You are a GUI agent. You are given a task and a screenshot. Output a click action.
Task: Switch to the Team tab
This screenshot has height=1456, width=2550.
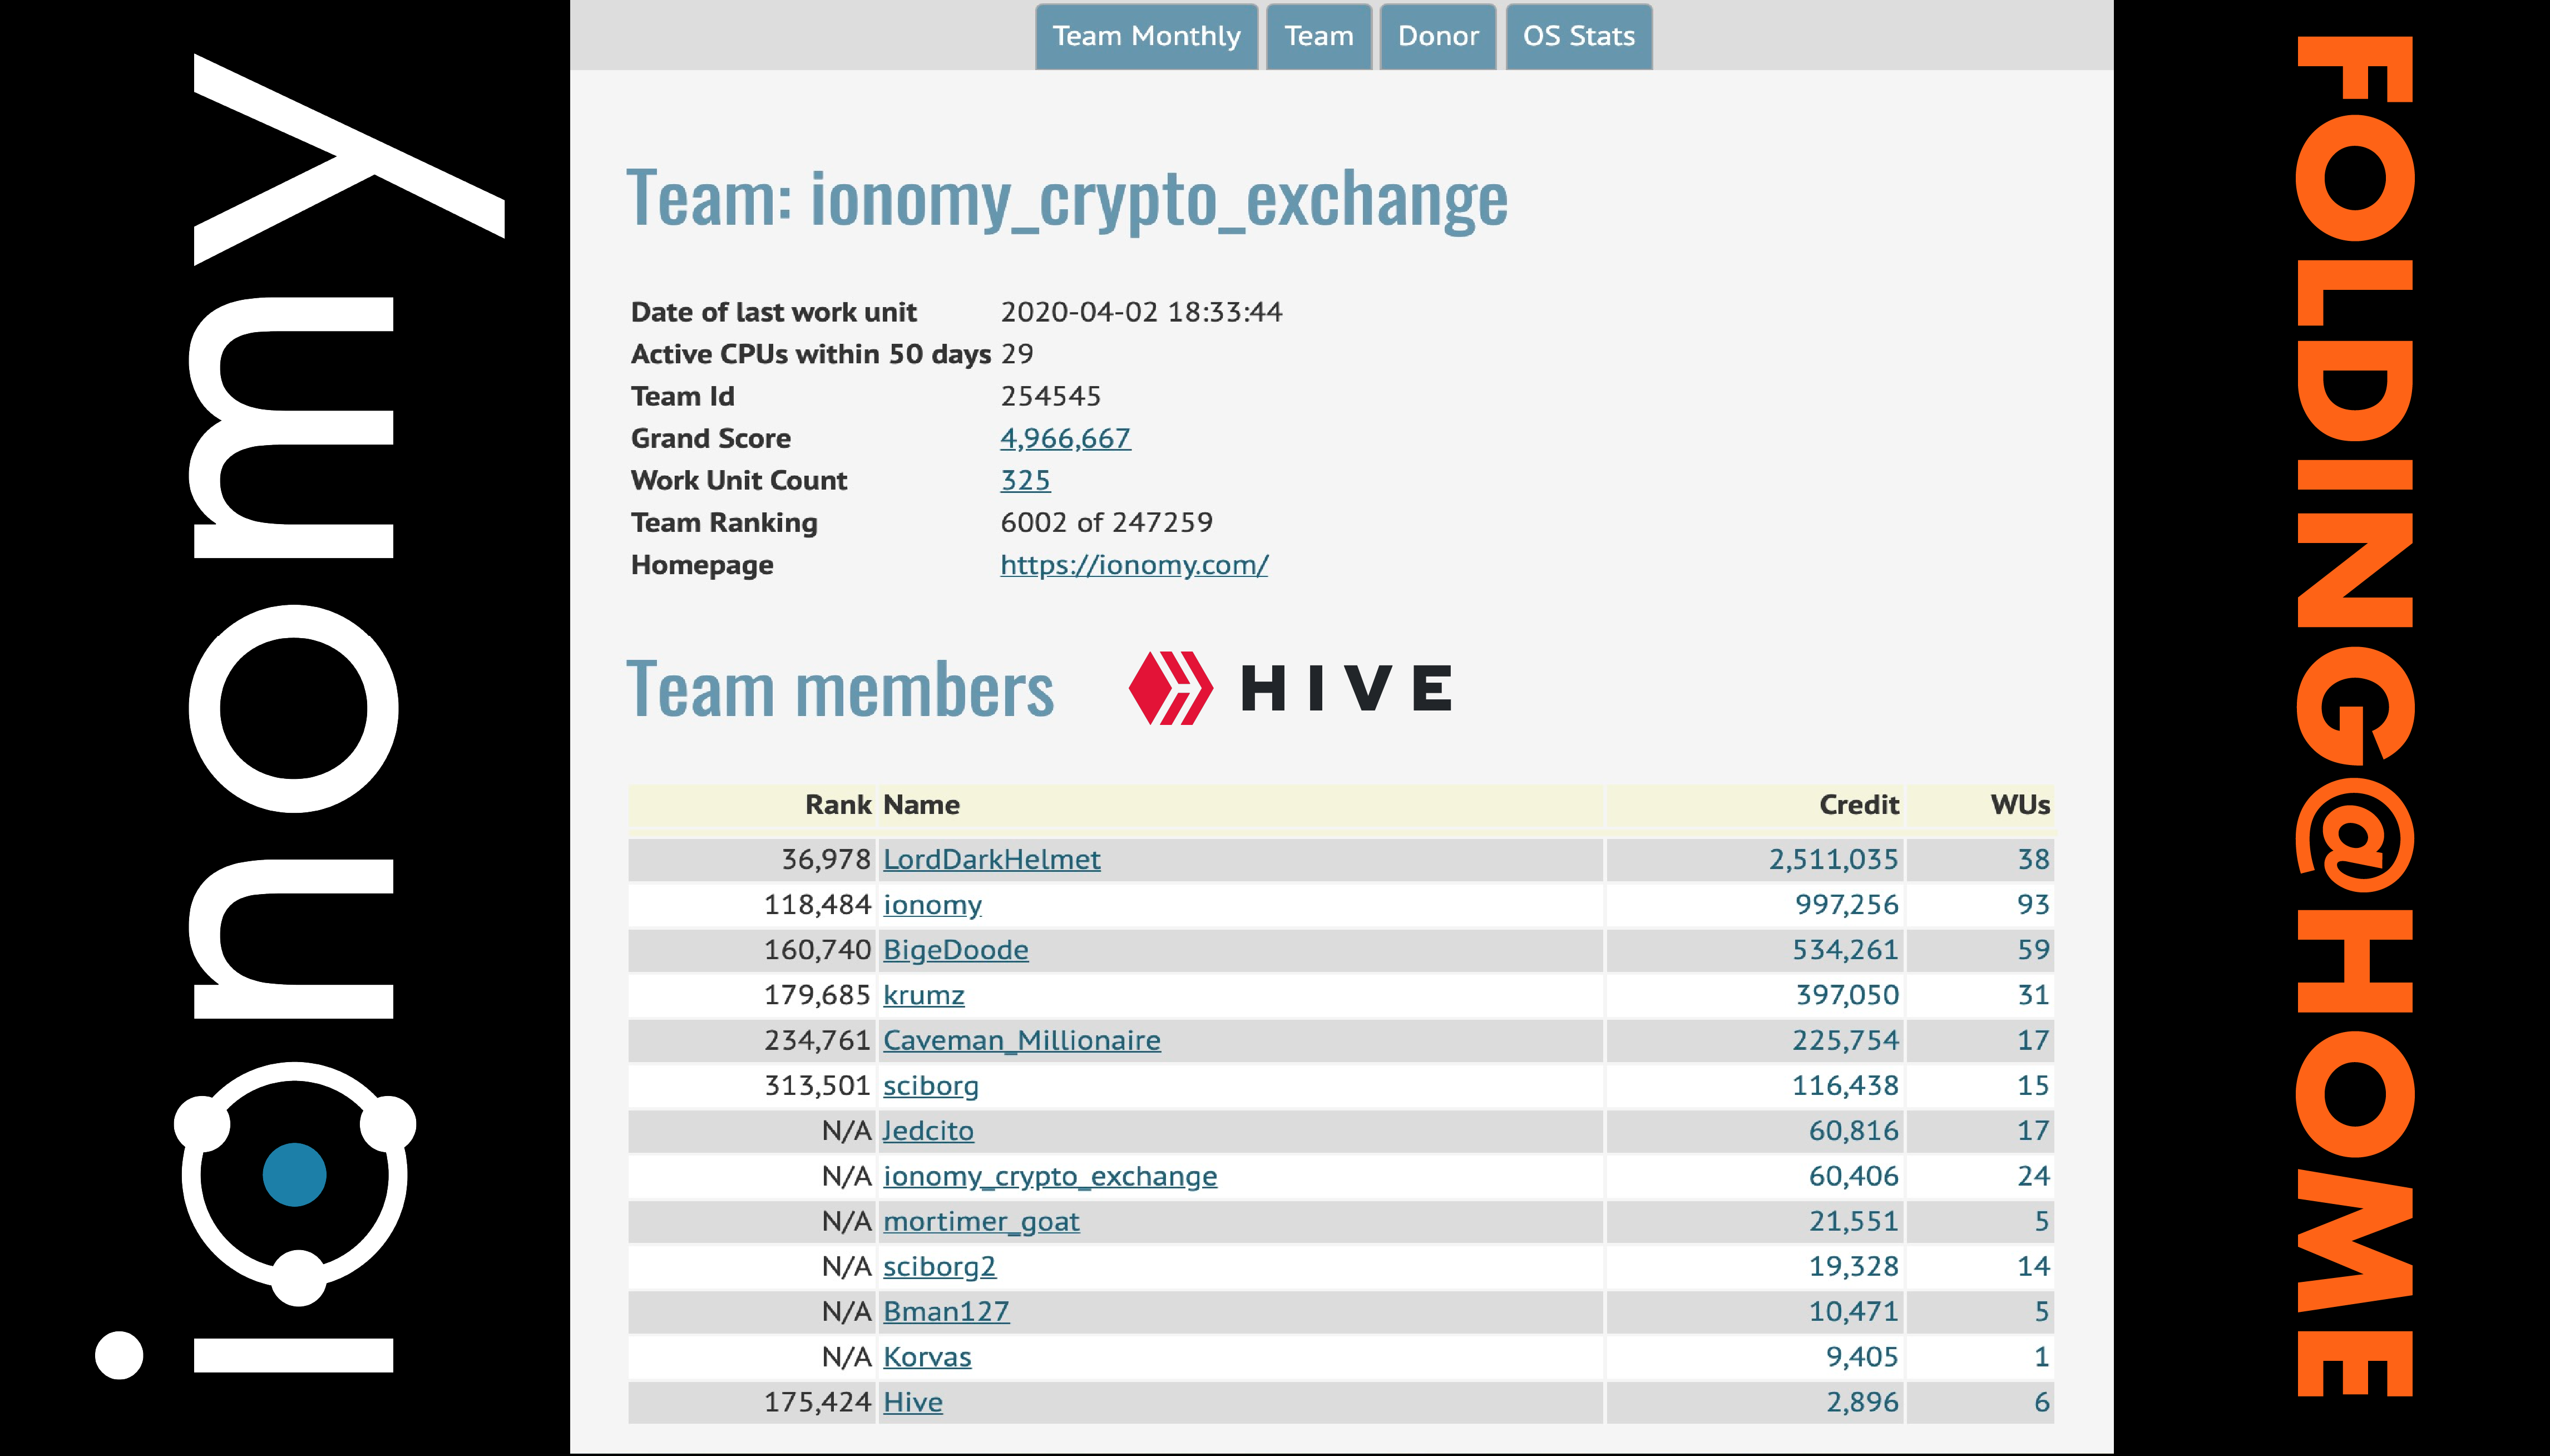pyautogui.click(x=1318, y=37)
